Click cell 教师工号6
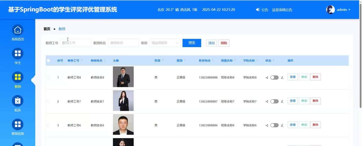Image resolution: width=362 pixels, height=146 pixels. point(74,125)
